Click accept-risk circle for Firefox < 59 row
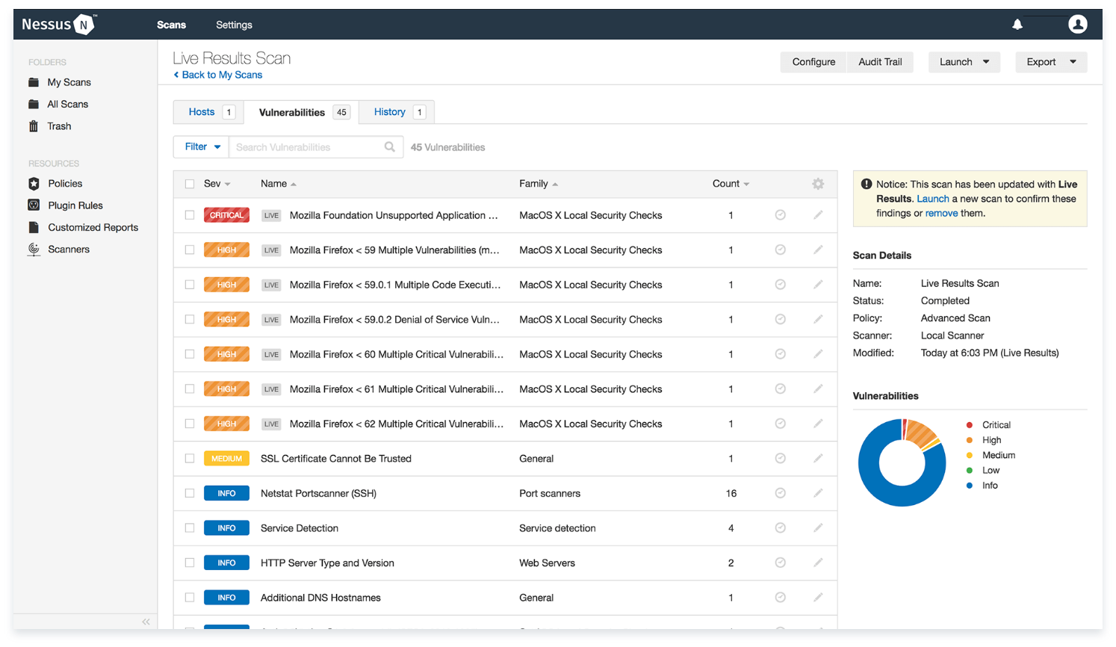The height and width of the screenshot is (647, 1116). pos(780,250)
